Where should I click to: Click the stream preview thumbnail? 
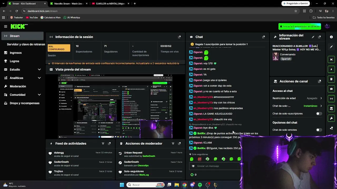[115, 106]
